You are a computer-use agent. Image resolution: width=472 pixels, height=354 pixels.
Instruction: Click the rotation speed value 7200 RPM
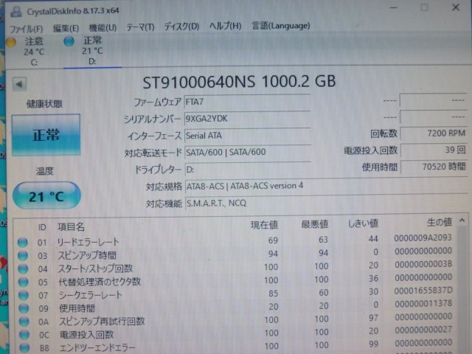pos(434,133)
